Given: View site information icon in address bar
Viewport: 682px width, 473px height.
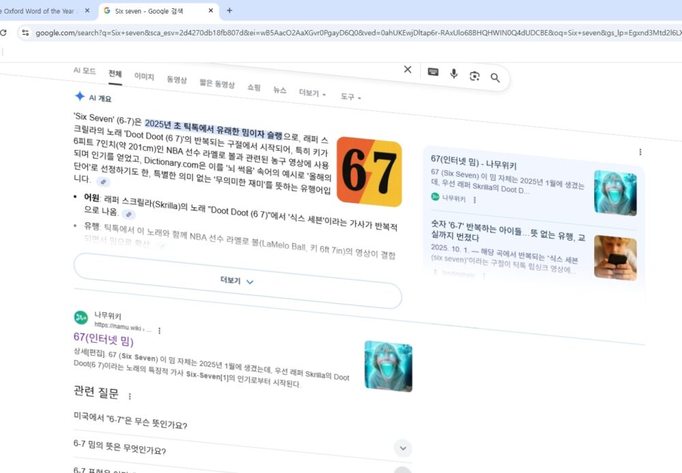Looking at the screenshot, I should [x=25, y=33].
